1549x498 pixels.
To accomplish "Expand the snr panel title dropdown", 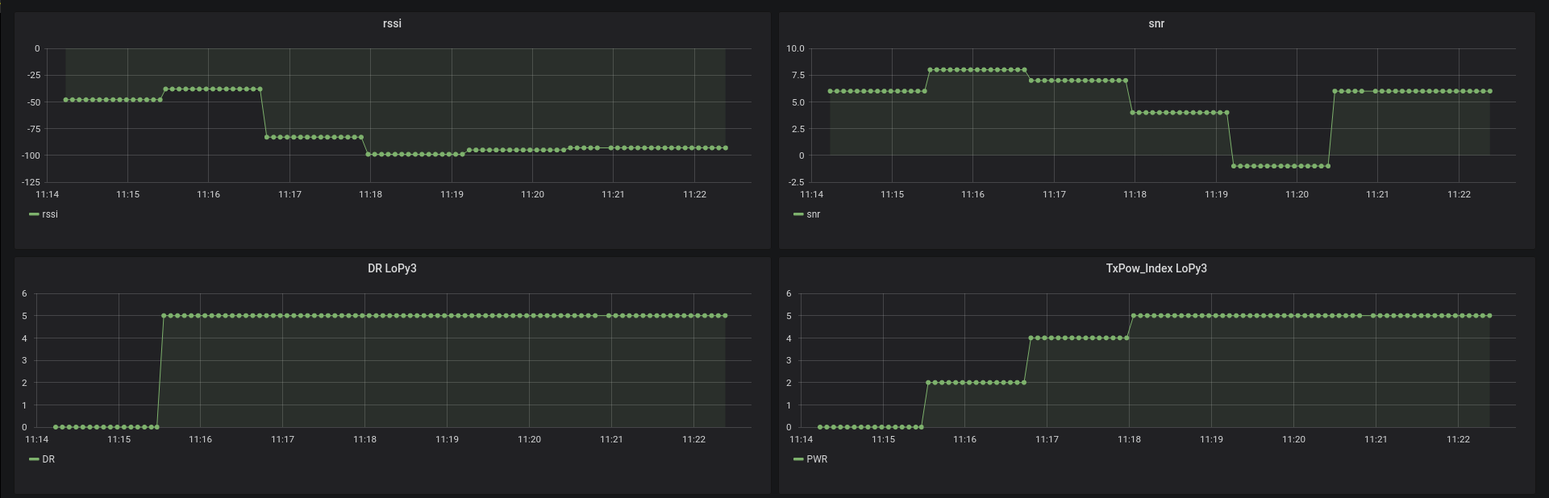I will pos(1156,23).
